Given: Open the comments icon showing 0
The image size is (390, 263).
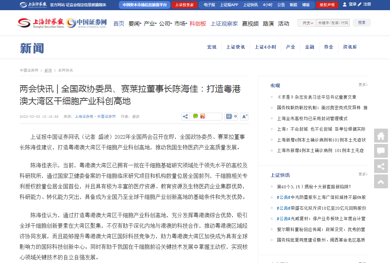Looking at the screenshot, I should pos(231,116).
